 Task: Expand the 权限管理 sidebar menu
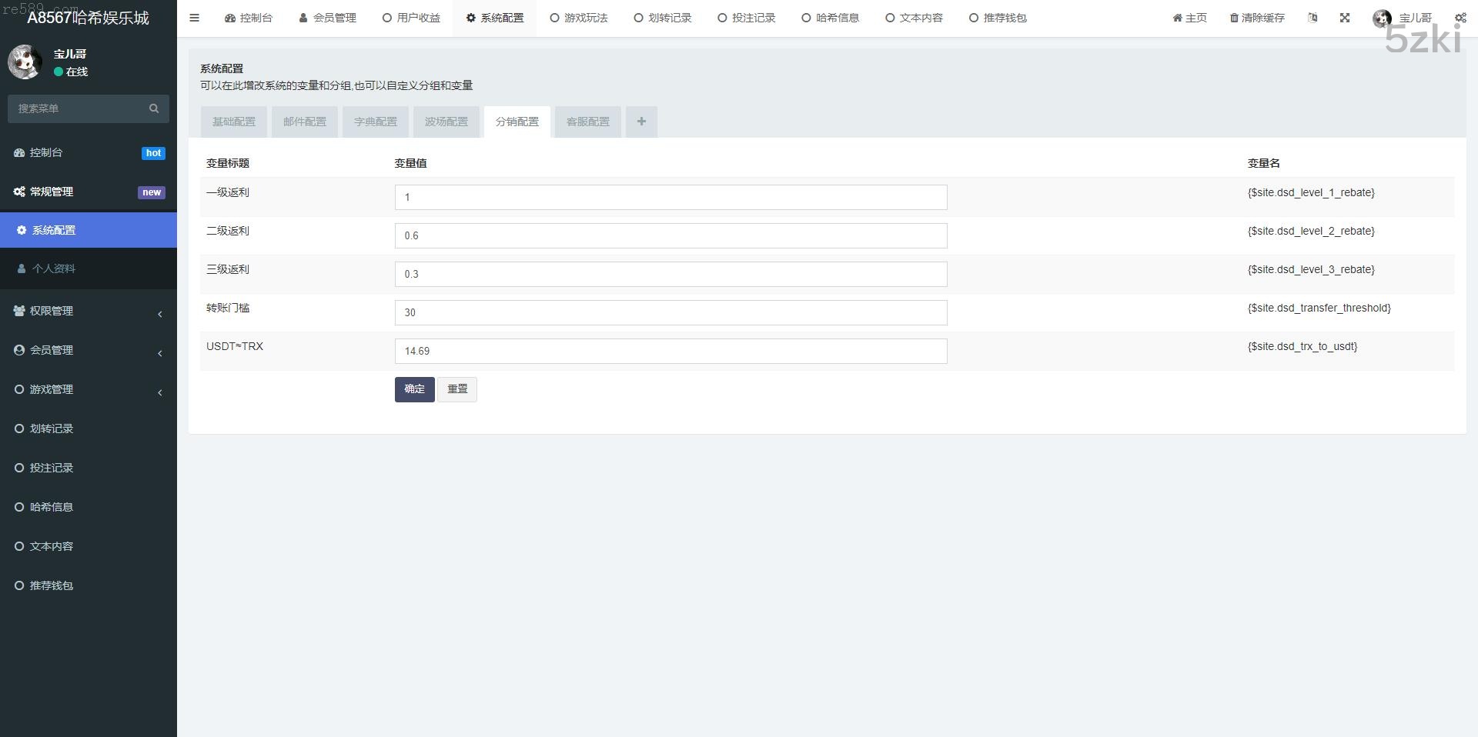88,311
